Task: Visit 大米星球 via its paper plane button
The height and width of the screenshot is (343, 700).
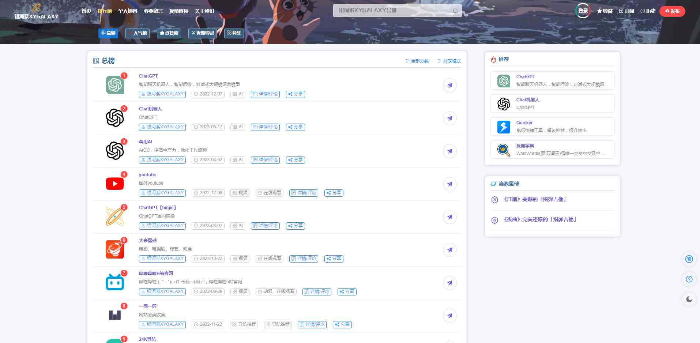Action: 450,250
